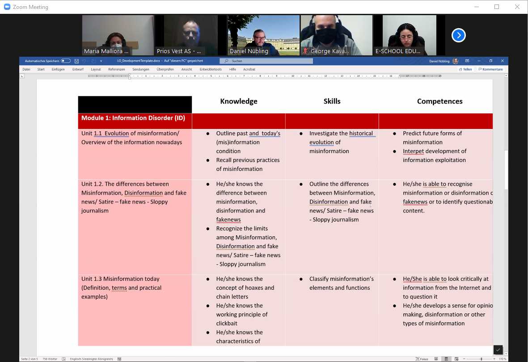528x362 pixels.
Task: Click the Focus mode icon
Action: 422,359
